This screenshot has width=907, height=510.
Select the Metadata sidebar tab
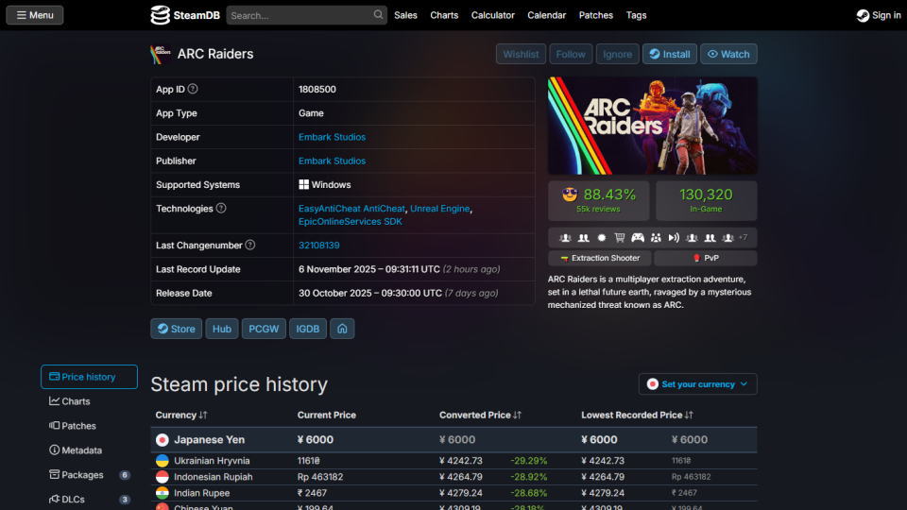point(89,450)
